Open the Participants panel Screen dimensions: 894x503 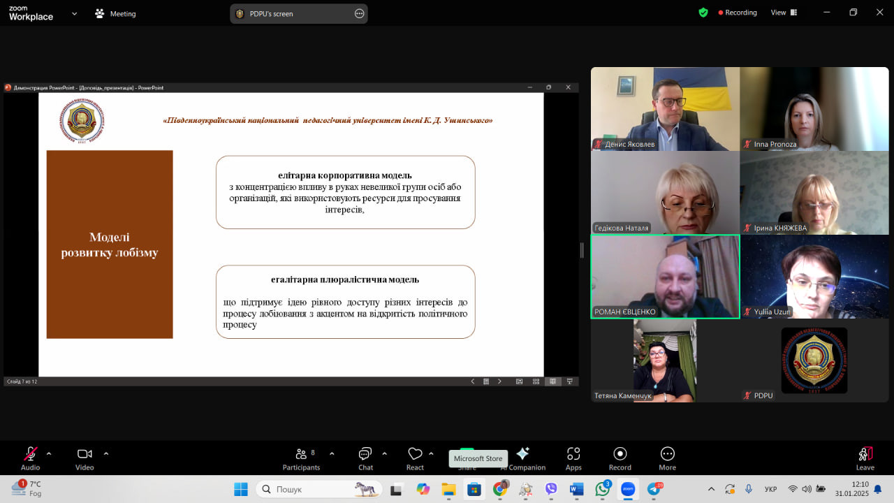pyautogui.click(x=301, y=458)
